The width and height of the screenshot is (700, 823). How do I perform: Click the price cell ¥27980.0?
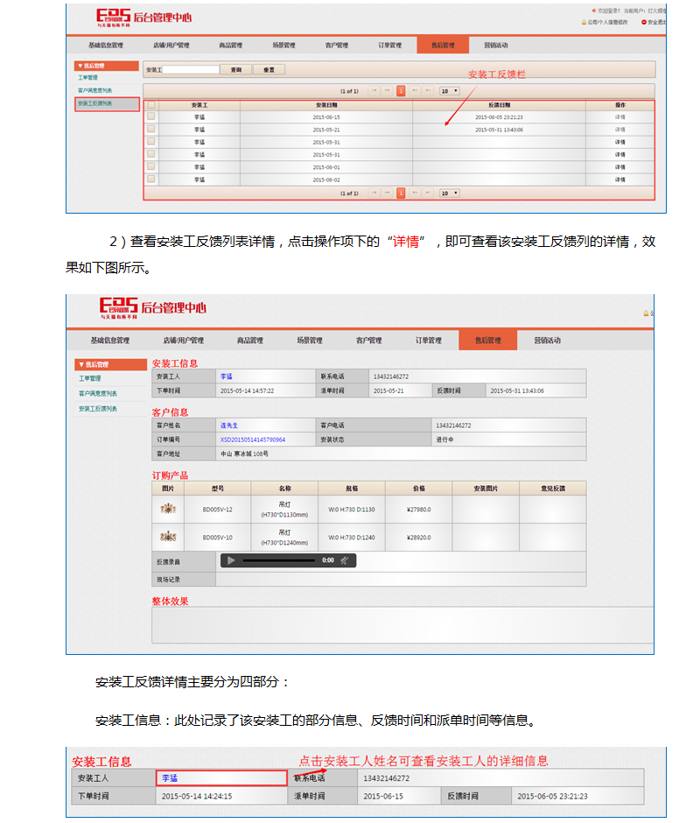(419, 510)
